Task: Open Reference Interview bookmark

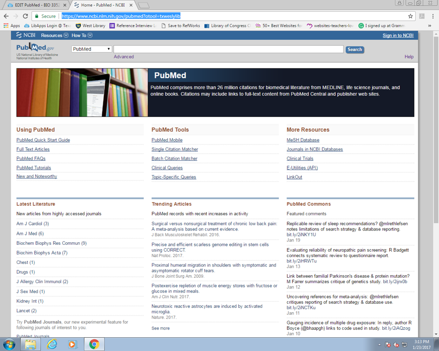Action: (133, 26)
